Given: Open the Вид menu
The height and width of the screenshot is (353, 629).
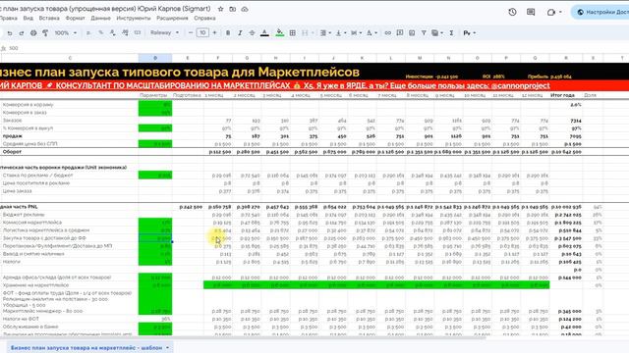Looking at the screenshot, I should (29, 18).
